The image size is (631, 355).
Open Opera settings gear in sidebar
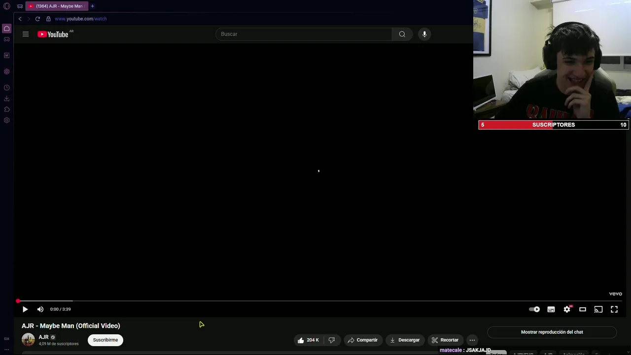pyautogui.click(x=7, y=120)
